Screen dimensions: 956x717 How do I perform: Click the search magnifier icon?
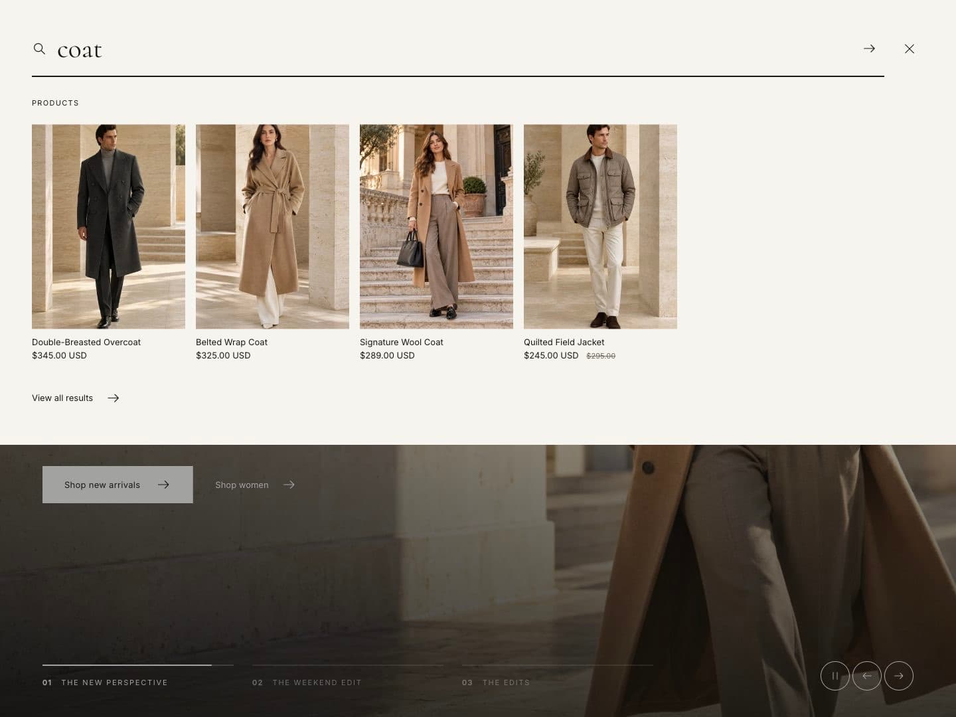coord(39,48)
